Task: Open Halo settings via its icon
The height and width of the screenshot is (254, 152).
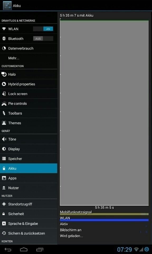Action: pyautogui.click(x=4, y=74)
